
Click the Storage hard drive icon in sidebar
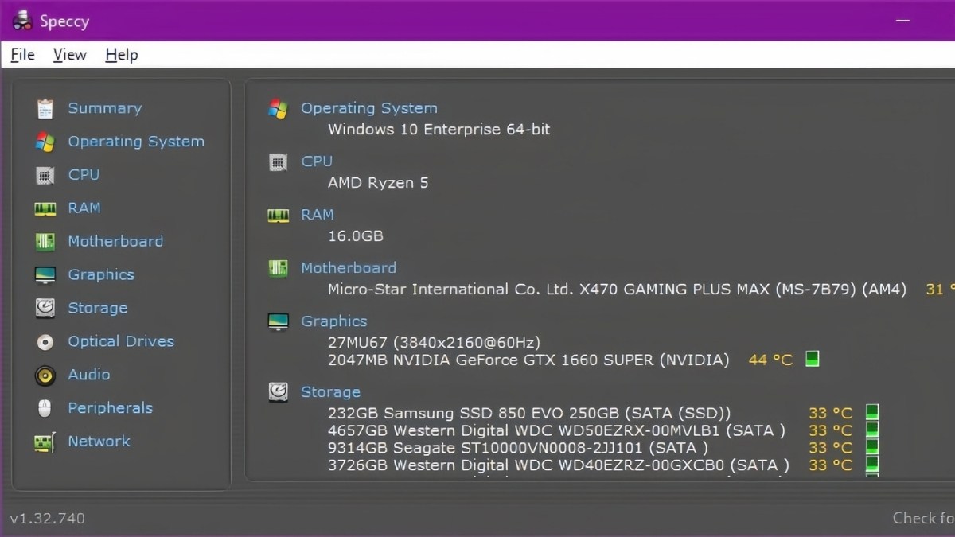coord(45,308)
